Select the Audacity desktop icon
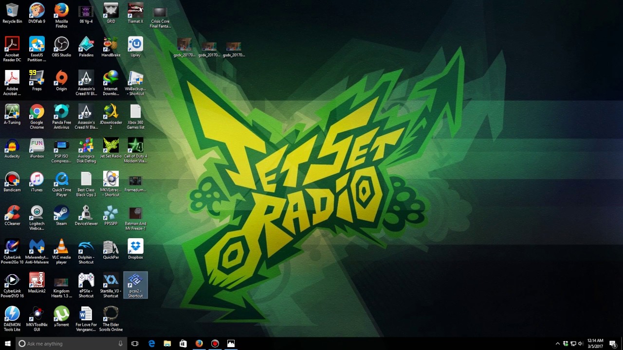Viewport: 623px width, 350px height. tap(12, 148)
